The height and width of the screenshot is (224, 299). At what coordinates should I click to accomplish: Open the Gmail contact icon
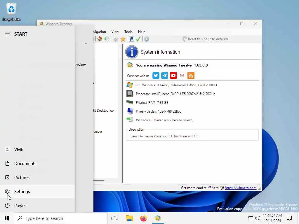coord(182,76)
